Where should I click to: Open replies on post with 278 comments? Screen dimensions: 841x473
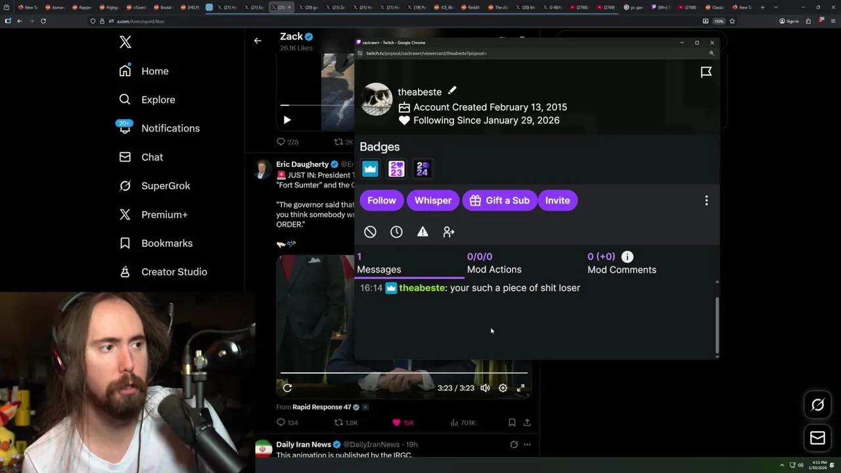[287, 142]
